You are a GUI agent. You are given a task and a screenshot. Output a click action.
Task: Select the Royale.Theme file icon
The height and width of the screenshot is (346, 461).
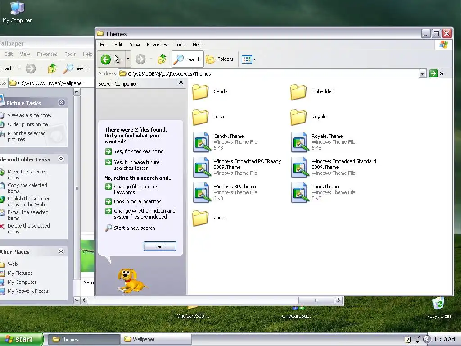(300, 142)
